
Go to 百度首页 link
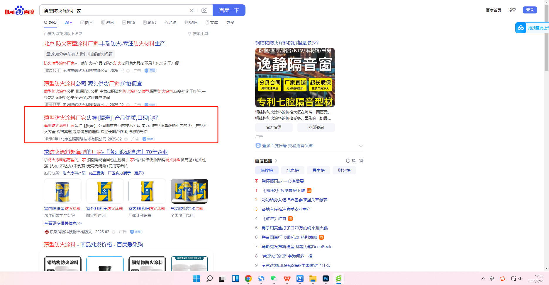pos(494,10)
